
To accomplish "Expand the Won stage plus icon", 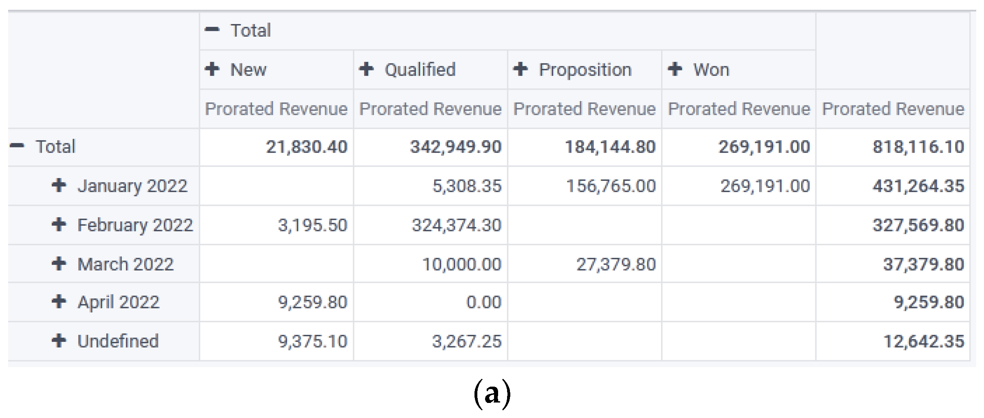I will 675,69.
